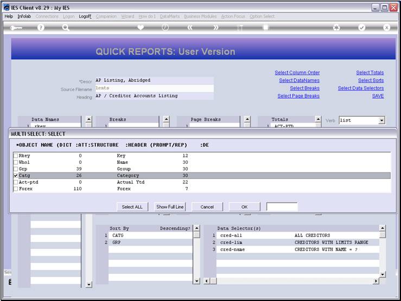Open Select DataNames link

point(299,80)
